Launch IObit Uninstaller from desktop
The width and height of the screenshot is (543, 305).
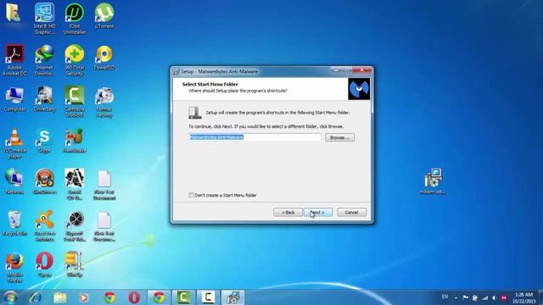(x=75, y=19)
